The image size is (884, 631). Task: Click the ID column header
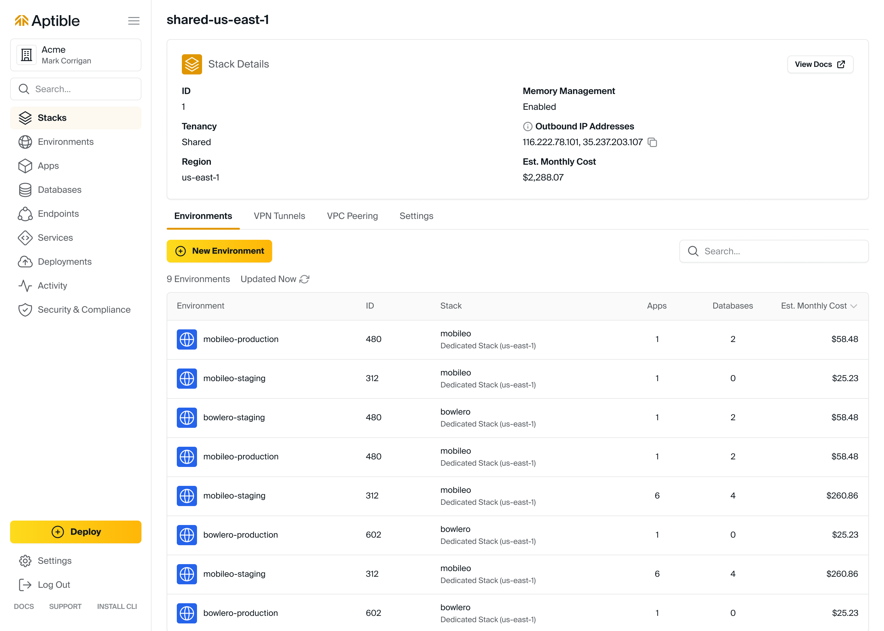370,306
